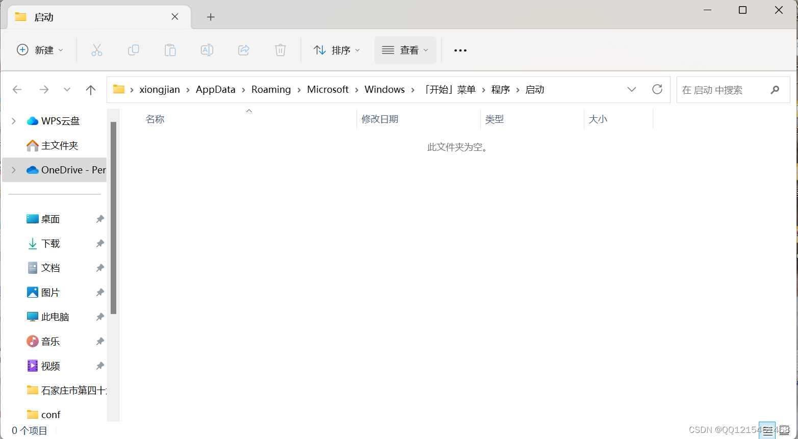Open WPS云盘 in sidebar
The width and height of the screenshot is (798, 439).
point(60,121)
